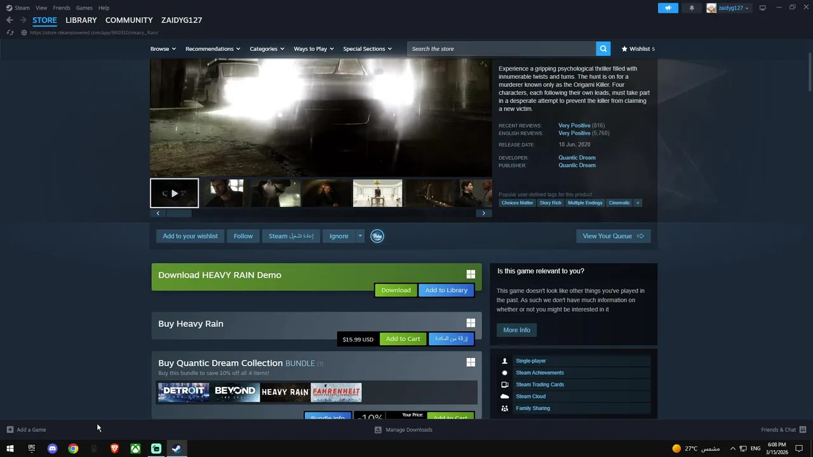
Task: Select the Choices Matter tag
Action: 518,203
